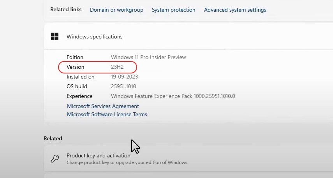
Task: Select the Edition value Windows 11 Pro Insider Preview
Action: (x=148, y=57)
